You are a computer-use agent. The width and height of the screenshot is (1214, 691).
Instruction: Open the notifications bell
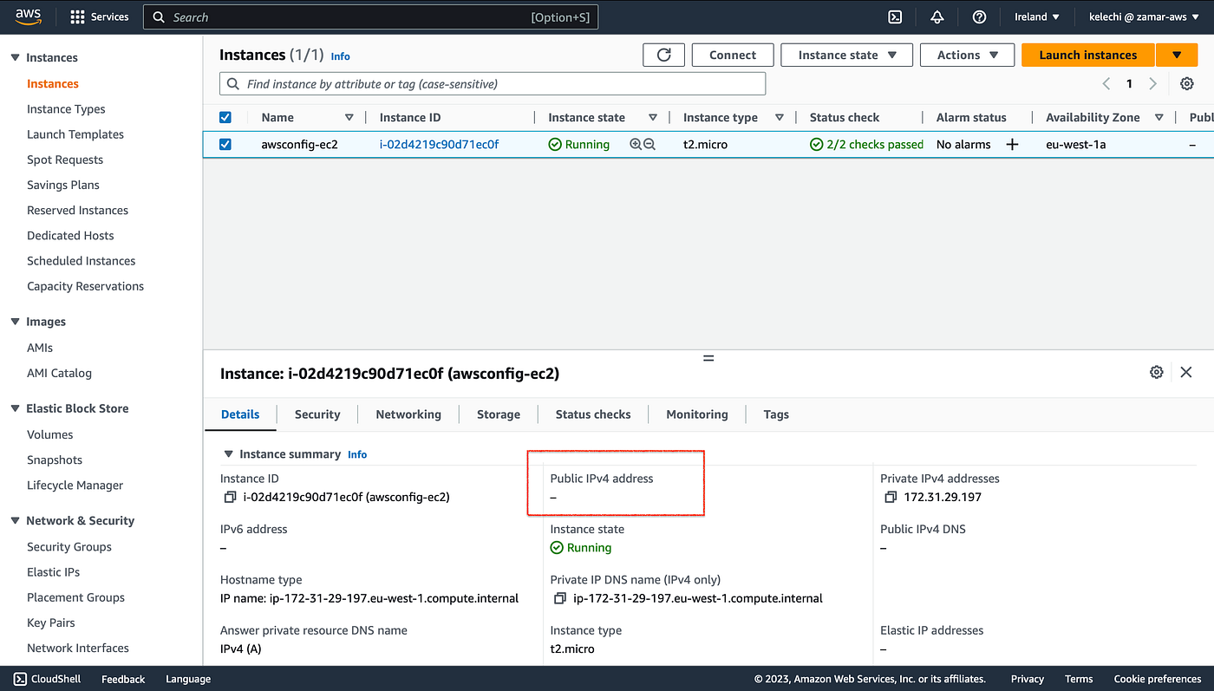pos(937,17)
